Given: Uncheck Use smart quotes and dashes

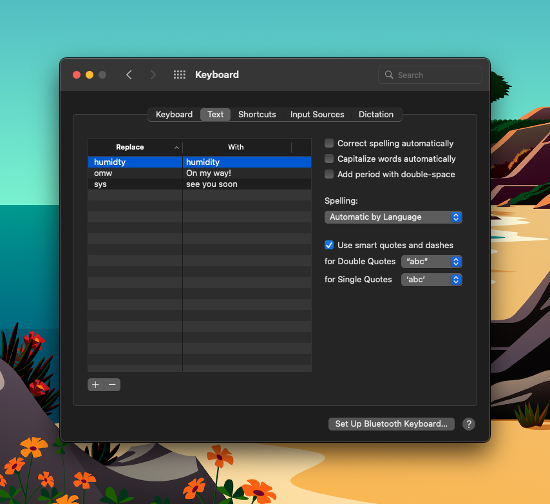Looking at the screenshot, I should pyautogui.click(x=329, y=246).
